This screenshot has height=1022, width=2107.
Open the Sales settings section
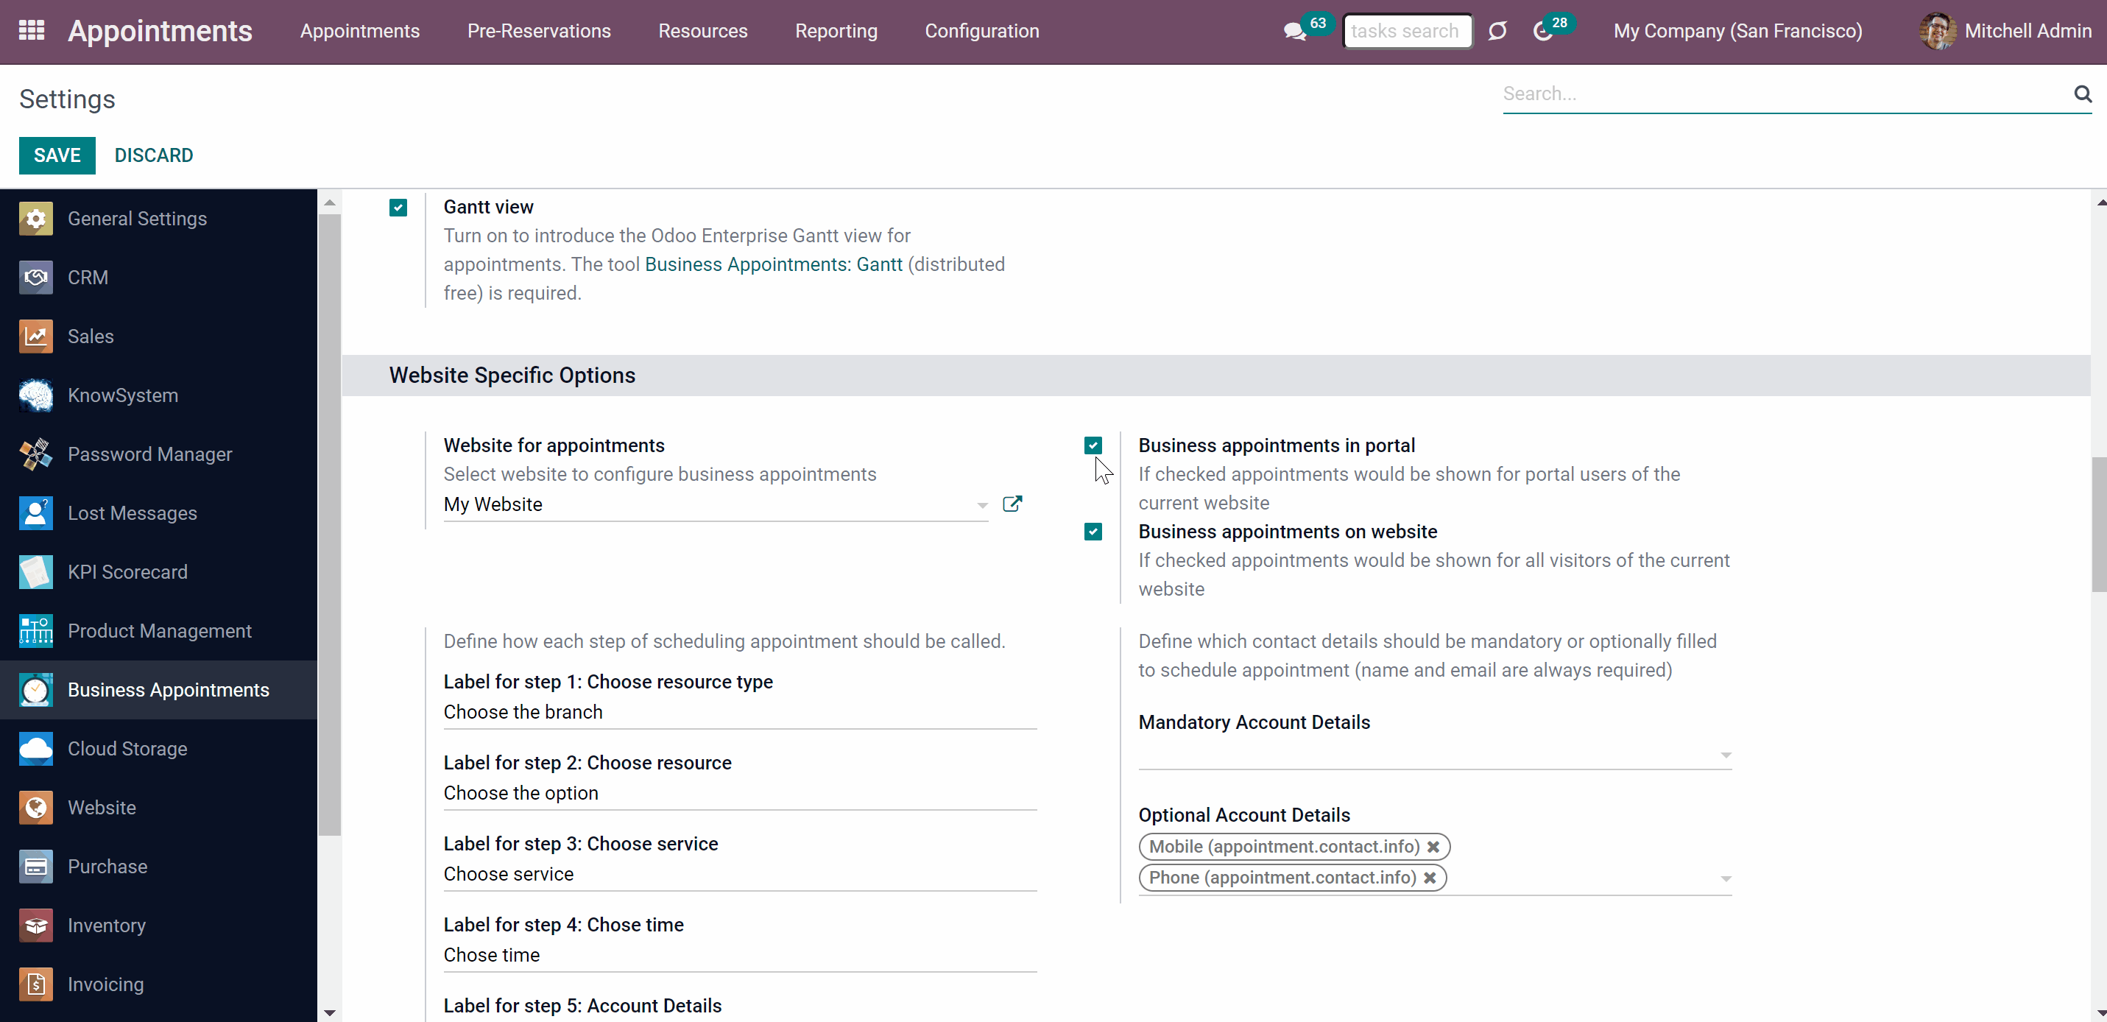pyautogui.click(x=159, y=336)
